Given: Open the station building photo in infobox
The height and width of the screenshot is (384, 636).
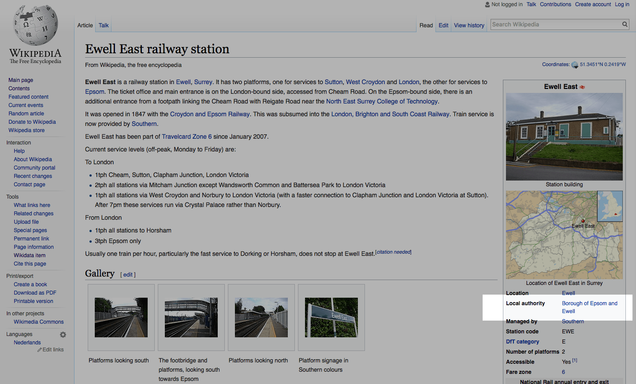Looking at the screenshot, I should click(564, 137).
